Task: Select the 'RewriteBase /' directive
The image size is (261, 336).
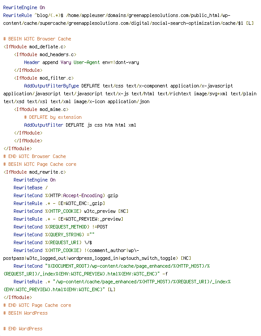Action: (x=30, y=188)
